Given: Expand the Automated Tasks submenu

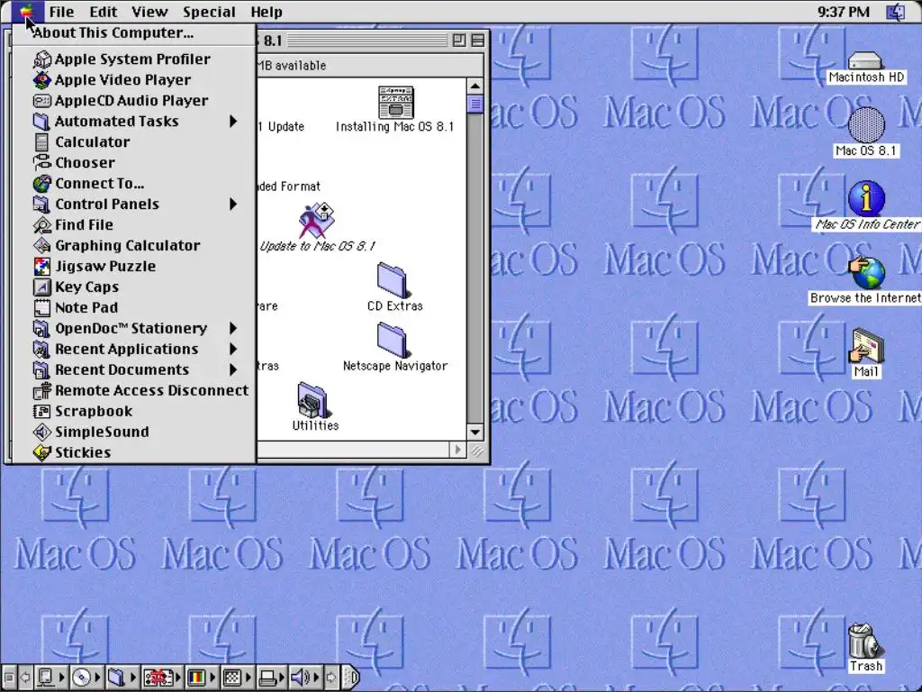Looking at the screenshot, I should [134, 122].
